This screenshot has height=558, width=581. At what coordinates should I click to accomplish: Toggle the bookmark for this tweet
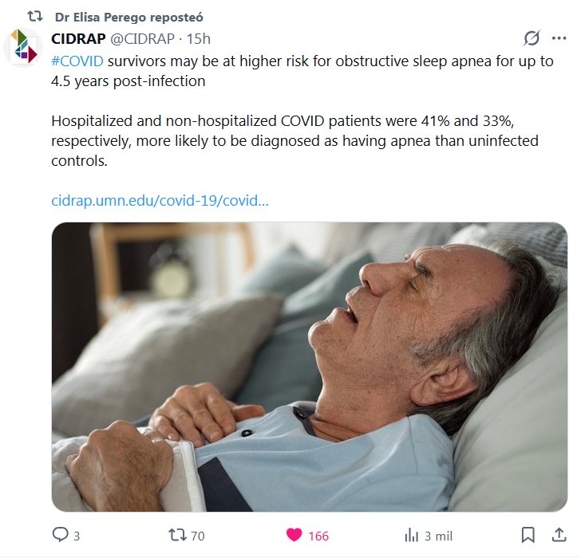tap(528, 535)
